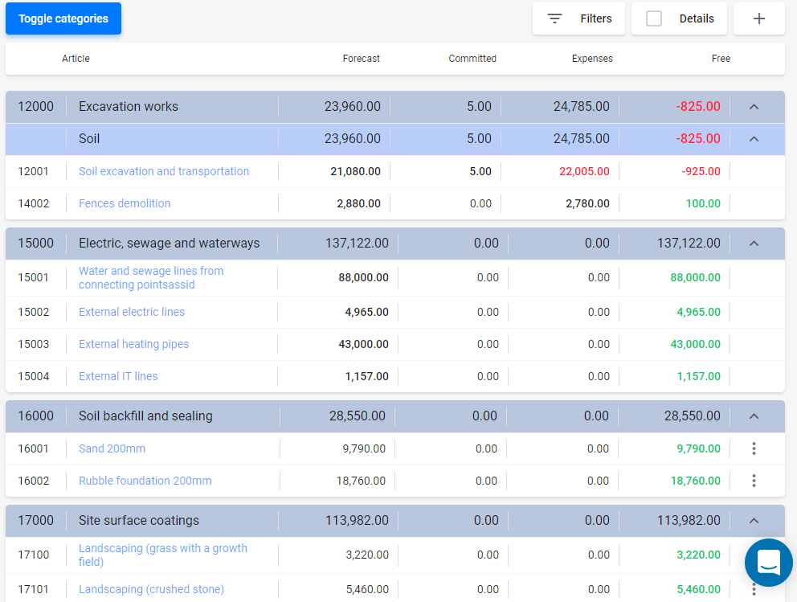Click the Article column header

pos(76,59)
